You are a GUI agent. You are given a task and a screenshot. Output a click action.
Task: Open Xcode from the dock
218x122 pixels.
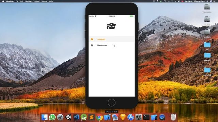[107, 117]
